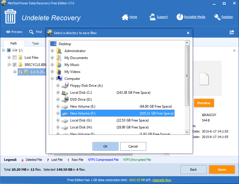Select the Local Disk (H:) drive icon
239x184 pixels.
click(65, 128)
